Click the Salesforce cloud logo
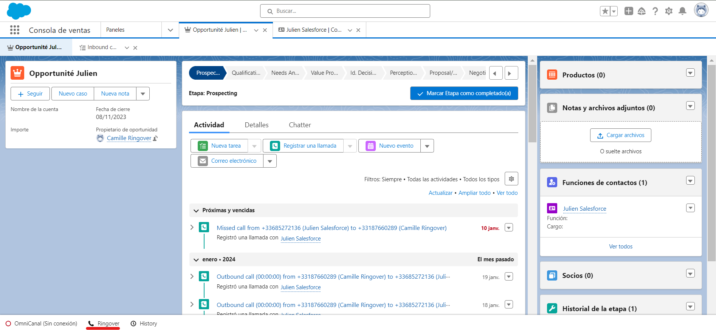The width and height of the screenshot is (716, 330). [x=19, y=11]
